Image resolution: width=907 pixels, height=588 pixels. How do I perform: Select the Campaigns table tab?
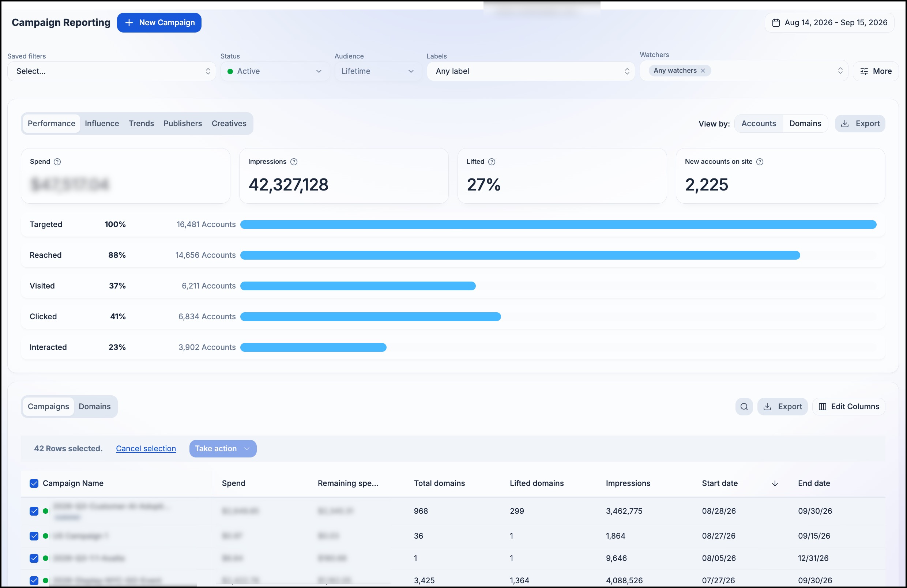tap(48, 407)
